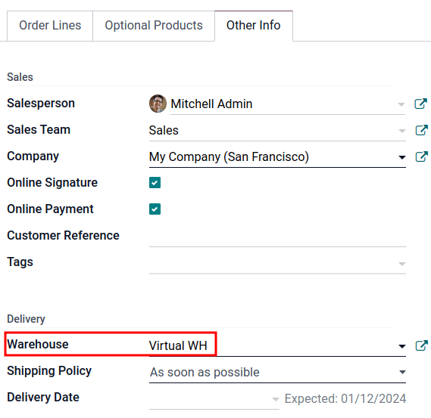
Task: Expand the Sales Team dropdown arrow
Action: (402, 131)
